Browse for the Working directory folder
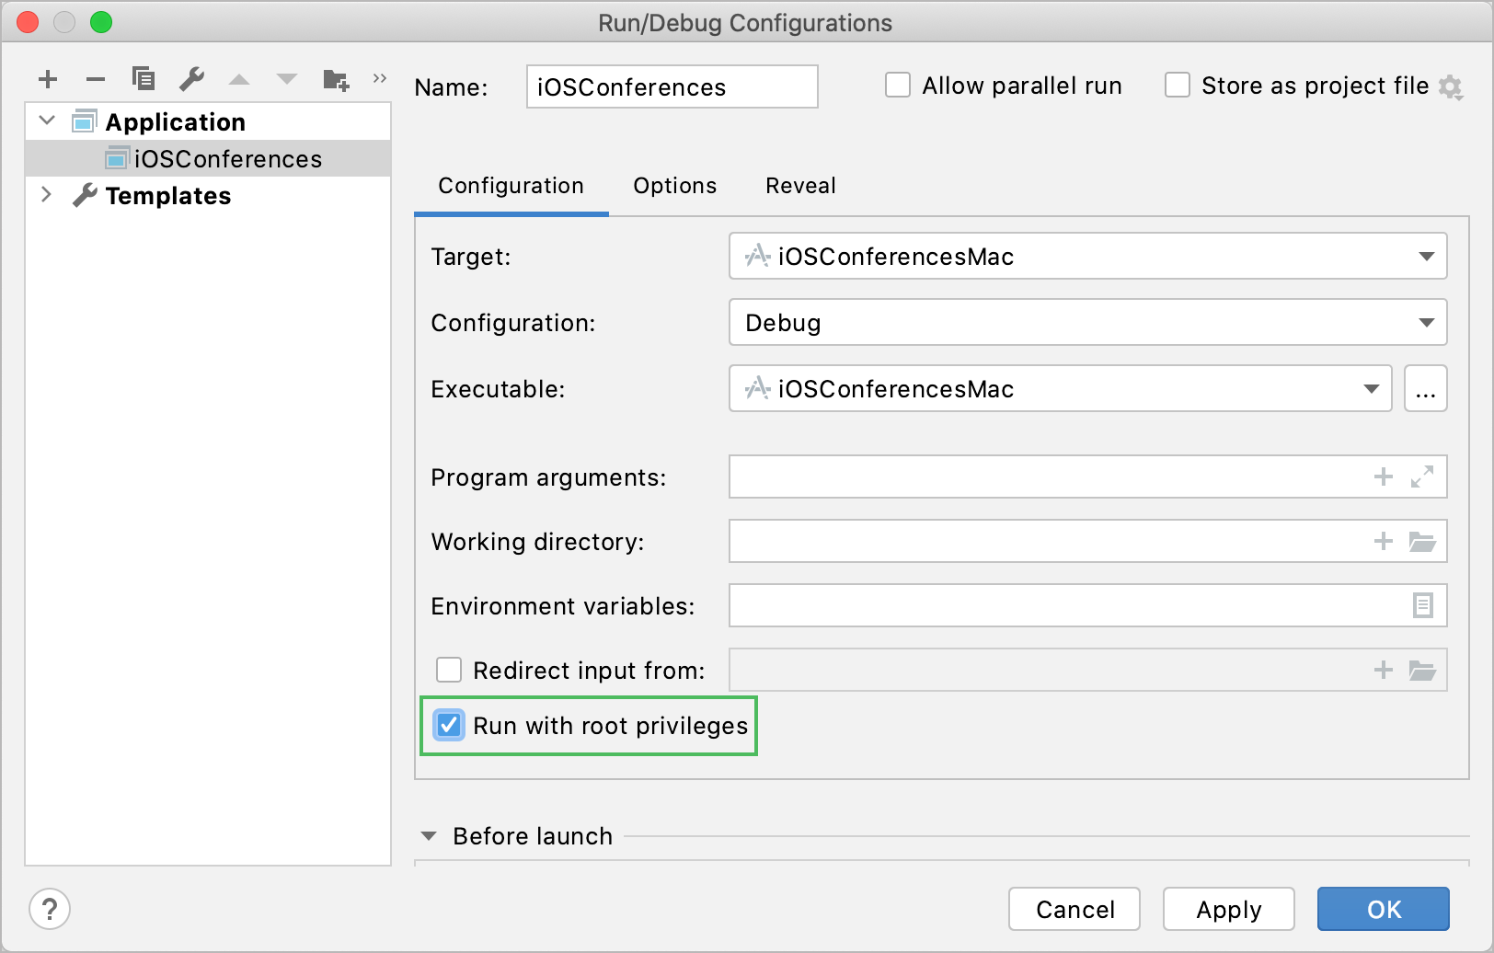This screenshot has height=953, width=1494. (1422, 542)
